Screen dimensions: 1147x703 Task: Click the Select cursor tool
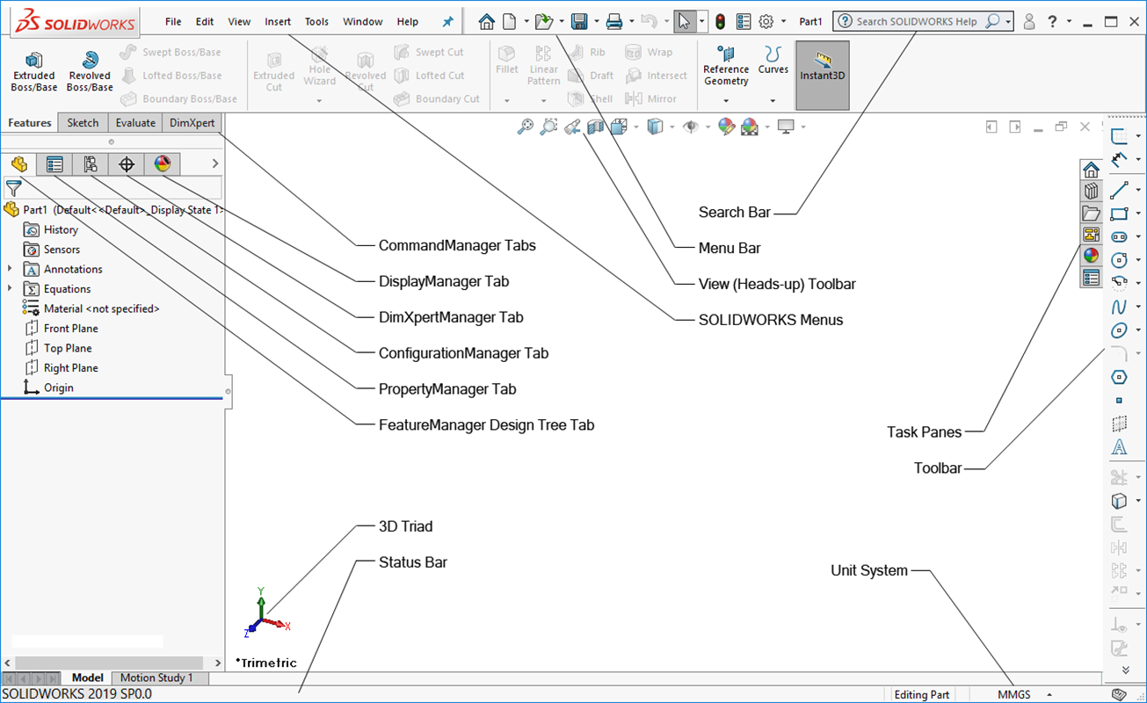pos(684,21)
